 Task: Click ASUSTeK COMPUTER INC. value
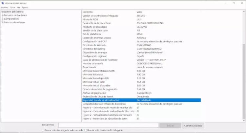(x=150, y=23)
